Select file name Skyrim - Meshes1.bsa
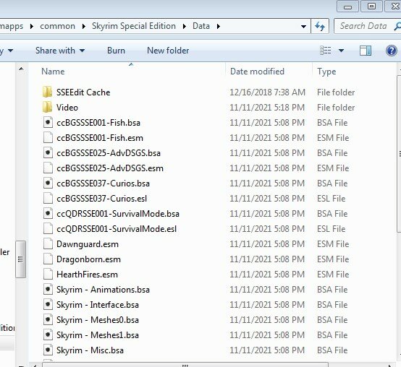The width and height of the screenshot is (401, 367). pos(98,335)
